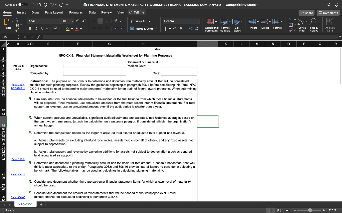Toggle Underline formatting
This screenshot has width=342, height=213.
click(42, 29)
